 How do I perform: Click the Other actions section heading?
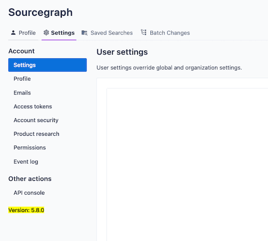click(30, 179)
